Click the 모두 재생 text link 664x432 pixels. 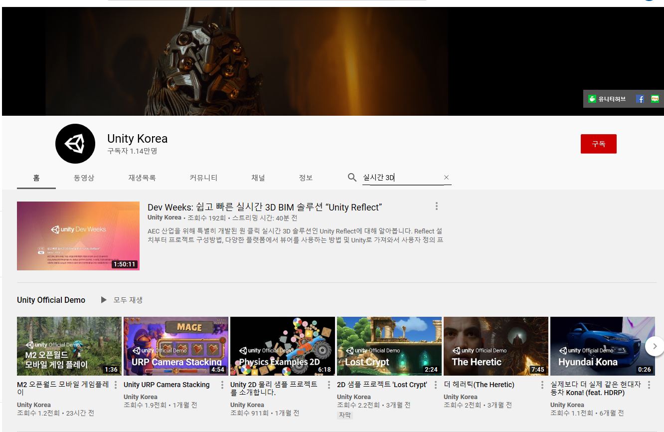128,300
